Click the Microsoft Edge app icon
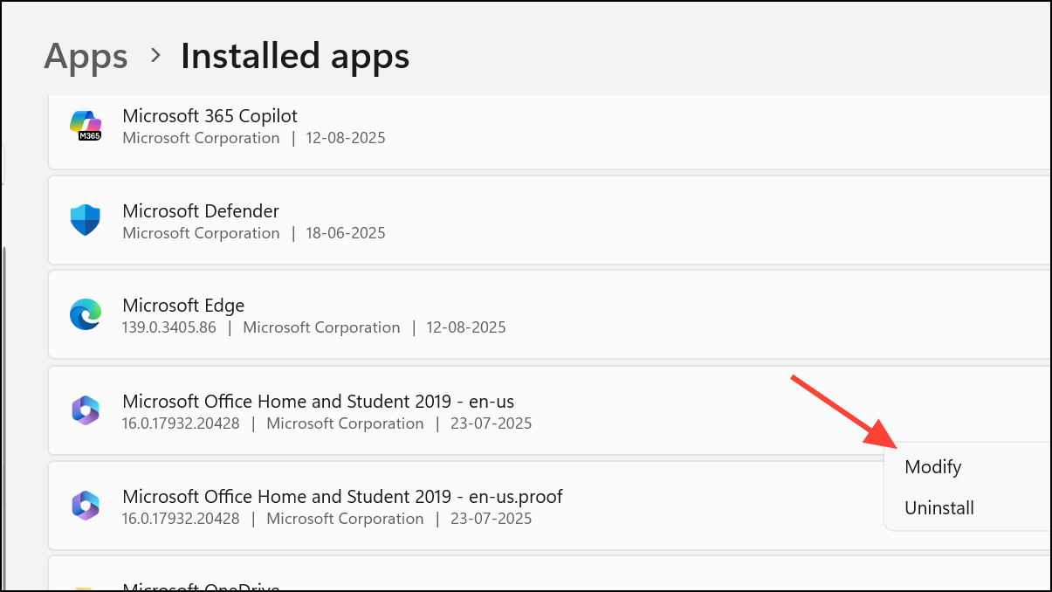The width and height of the screenshot is (1052, 592). (x=86, y=315)
